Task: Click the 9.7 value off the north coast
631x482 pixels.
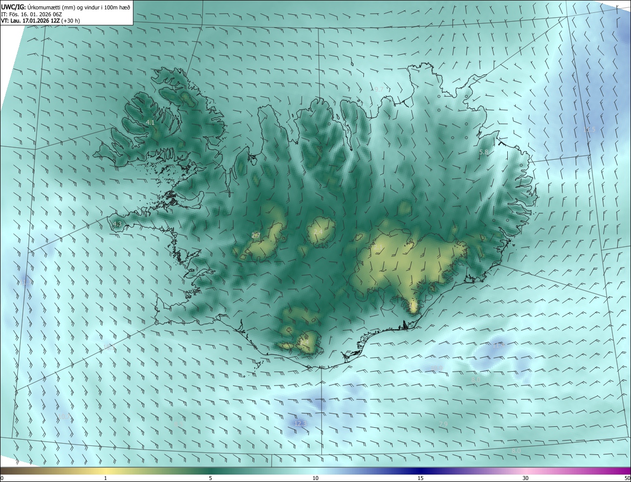Action: tap(379, 90)
